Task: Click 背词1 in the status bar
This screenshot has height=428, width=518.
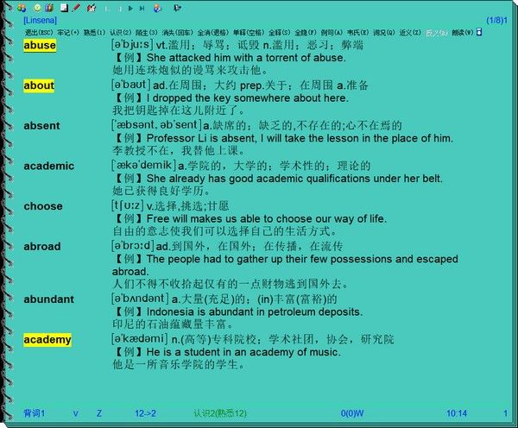Action: pos(35,414)
